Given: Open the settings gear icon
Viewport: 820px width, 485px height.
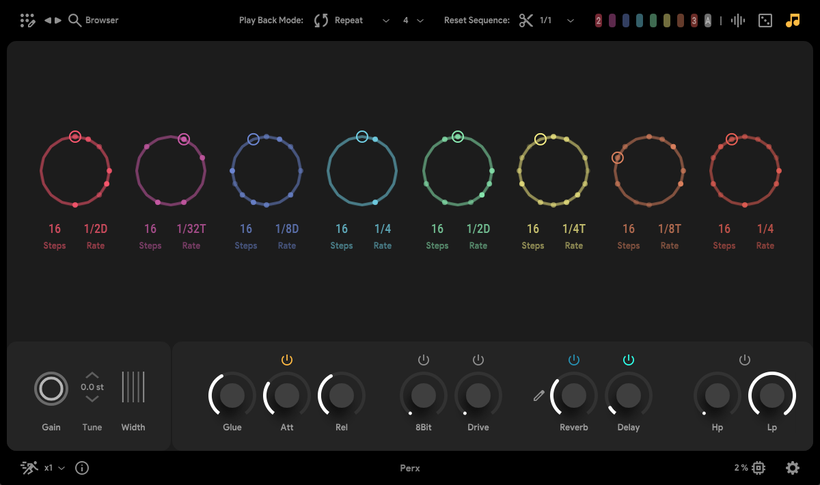Looking at the screenshot, I should point(793,468).
